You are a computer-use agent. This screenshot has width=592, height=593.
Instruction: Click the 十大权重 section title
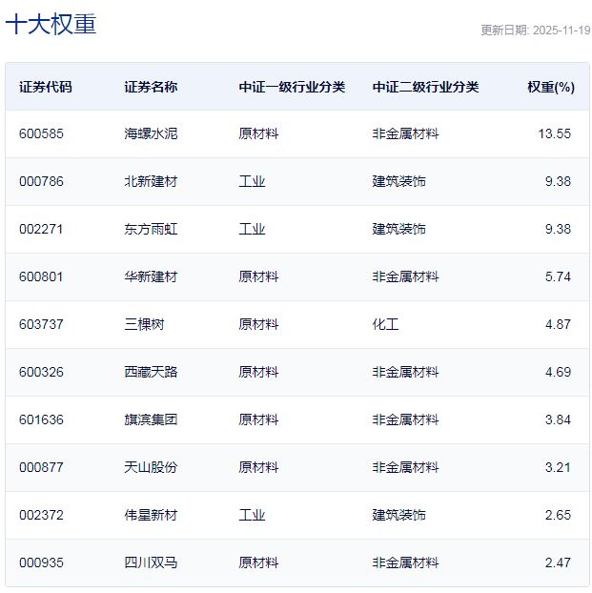click(x=51, y=26)
